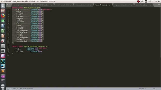Switch to the consultas_p1.sql tab
The width and height of the screenshot is (161, 90).
click(142, 5)
